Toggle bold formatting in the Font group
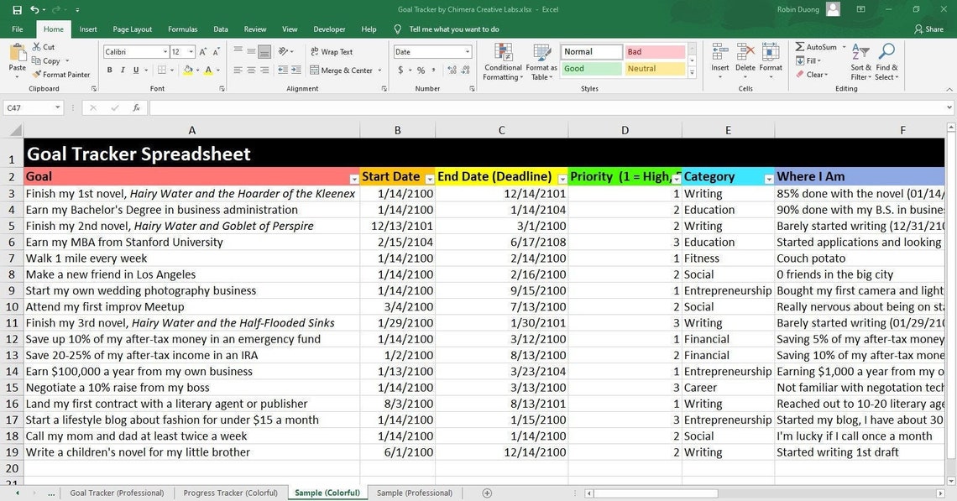Viewport: 957px width, 501px height. pos(109,70)
